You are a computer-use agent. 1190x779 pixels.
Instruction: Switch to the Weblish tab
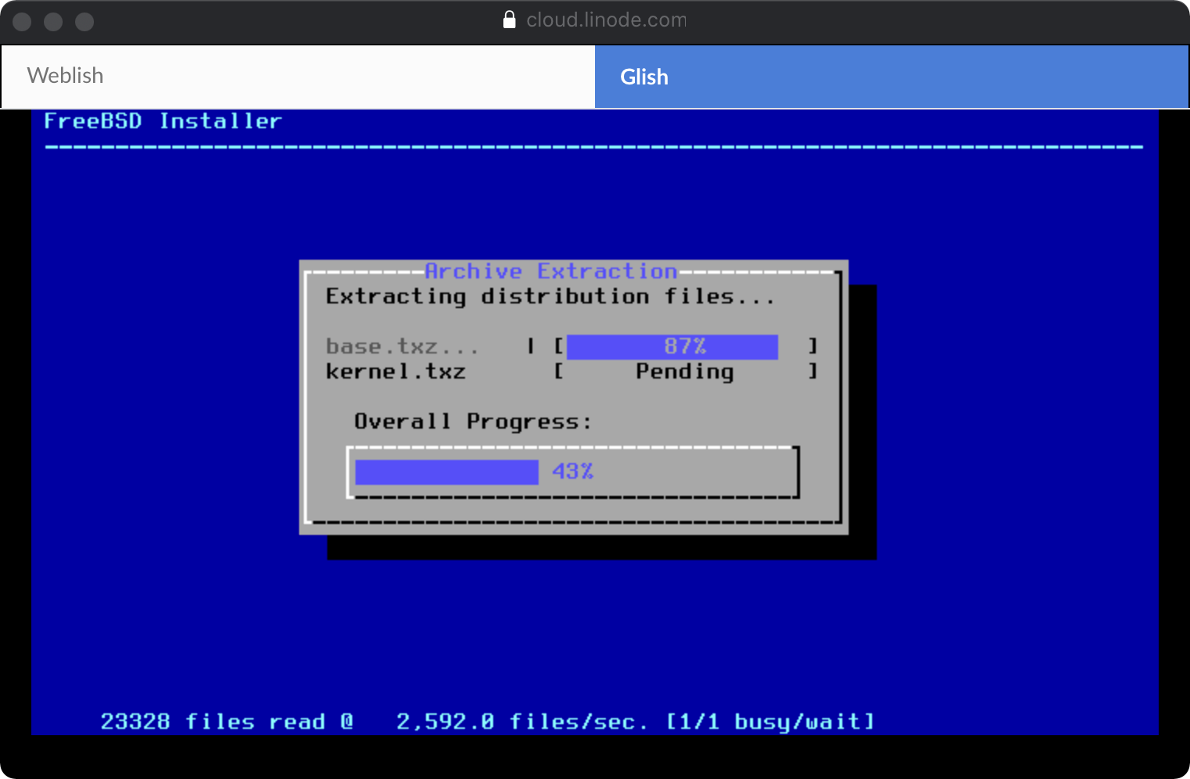[297, 76]
